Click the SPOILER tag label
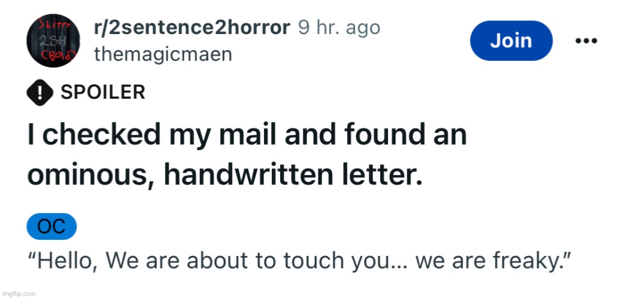The width and height of the screenshot is (628, 299). pyautogui.click(x=102, y=93)
